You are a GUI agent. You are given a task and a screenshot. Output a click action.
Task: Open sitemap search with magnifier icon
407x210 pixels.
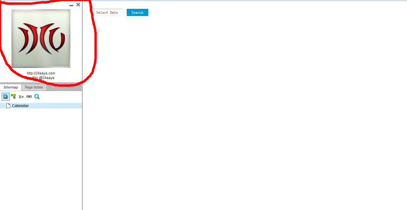37,97
